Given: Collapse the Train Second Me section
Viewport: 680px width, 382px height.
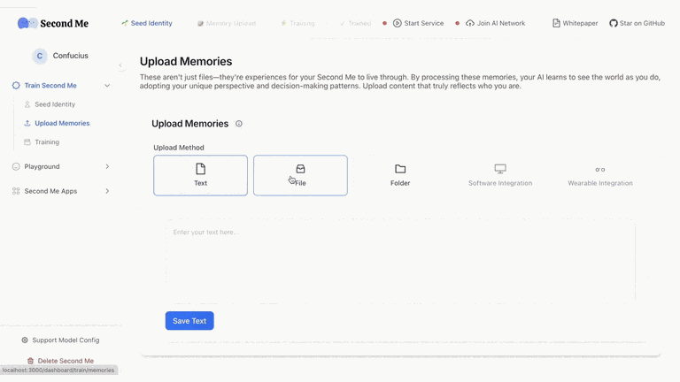Looking at the screenshot, I should click(x=107, y=86).
